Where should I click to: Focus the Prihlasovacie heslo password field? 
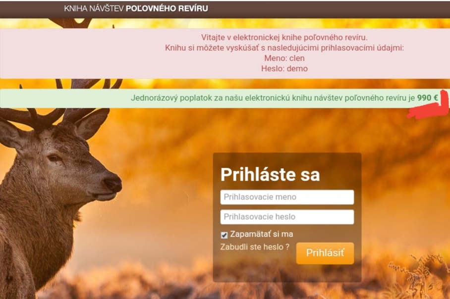click(287, 217)
